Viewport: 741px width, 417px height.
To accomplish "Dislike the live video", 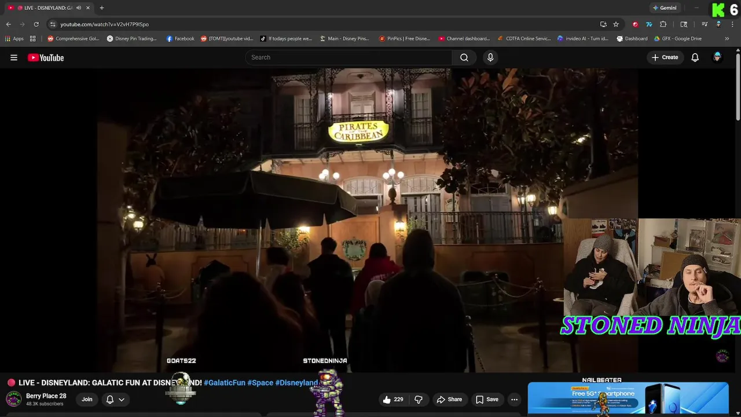I will [419, 399].
